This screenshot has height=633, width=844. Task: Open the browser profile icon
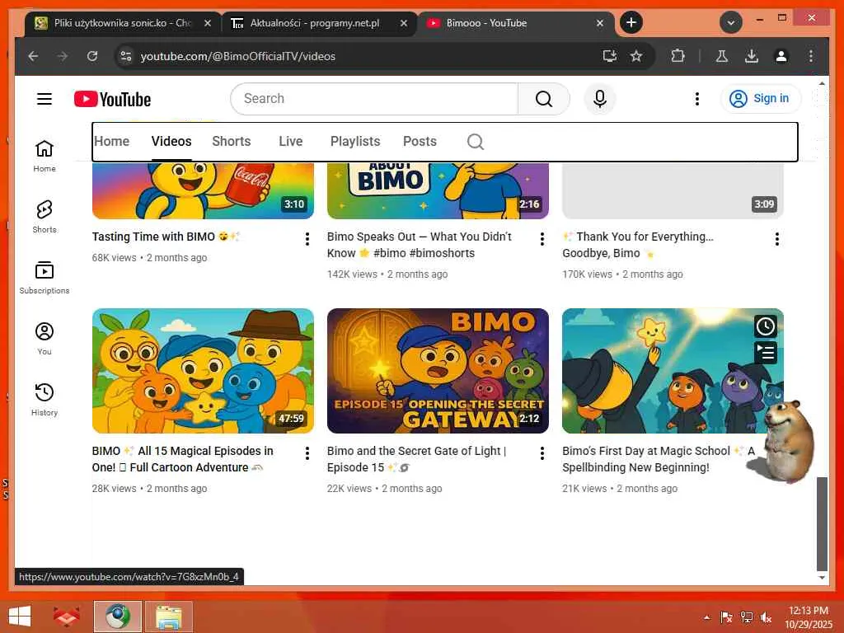point(781,56)
